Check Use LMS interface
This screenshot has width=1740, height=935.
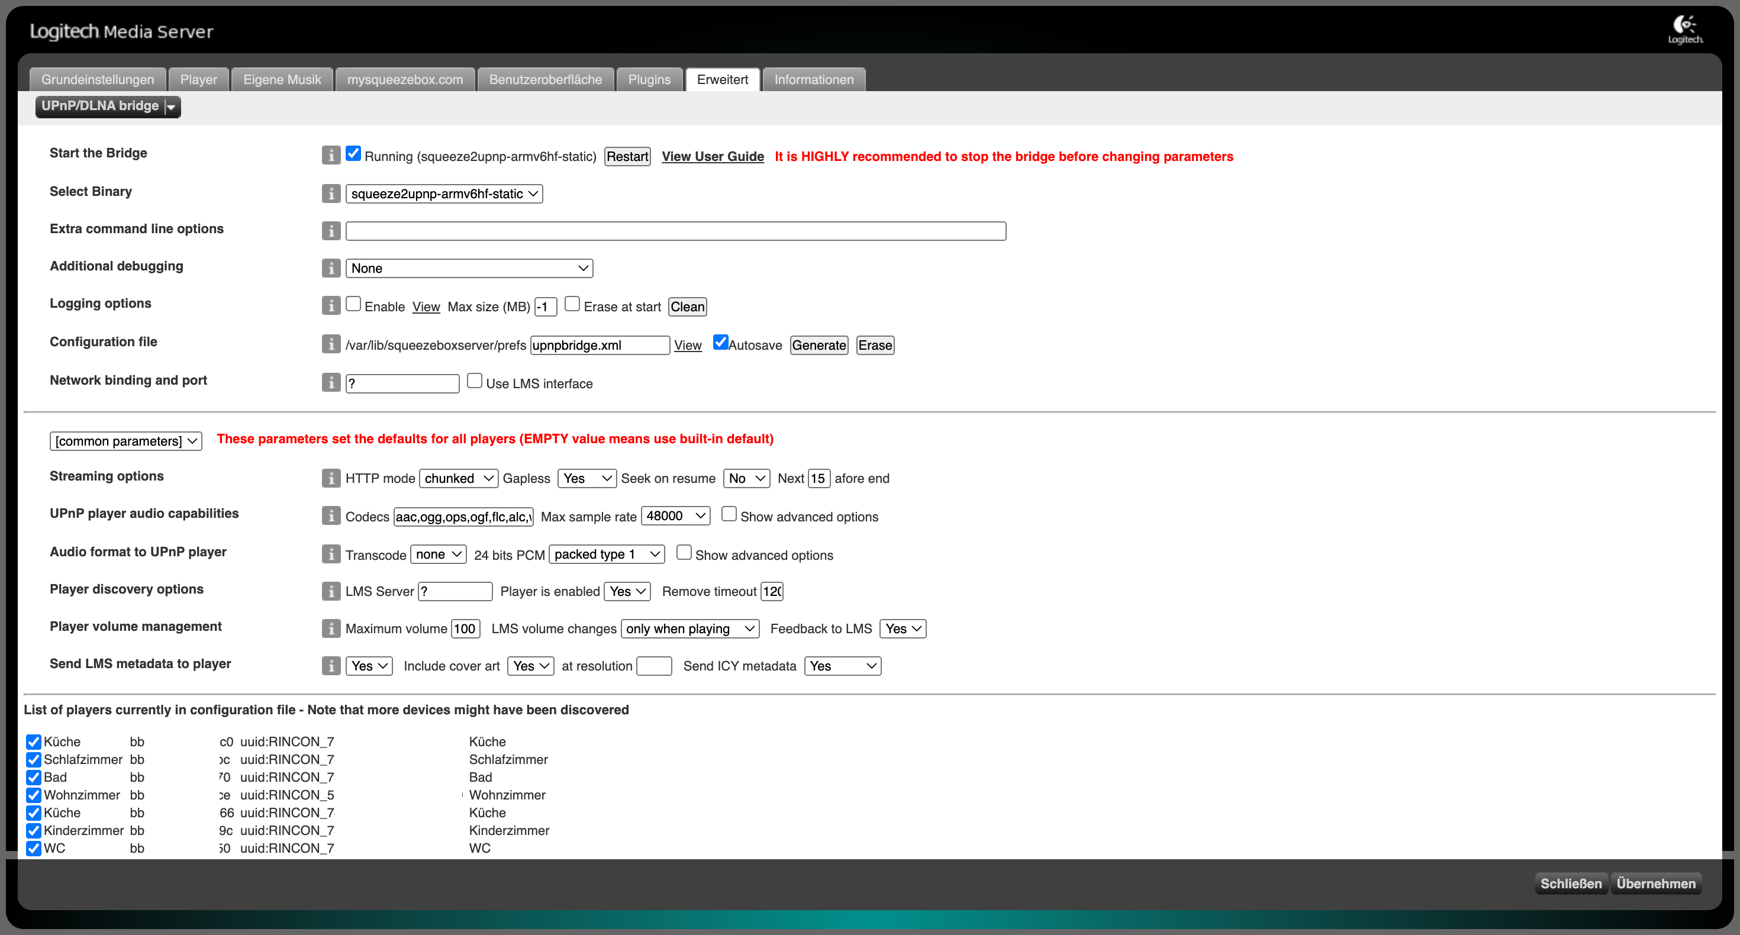(x=475, y=381)
